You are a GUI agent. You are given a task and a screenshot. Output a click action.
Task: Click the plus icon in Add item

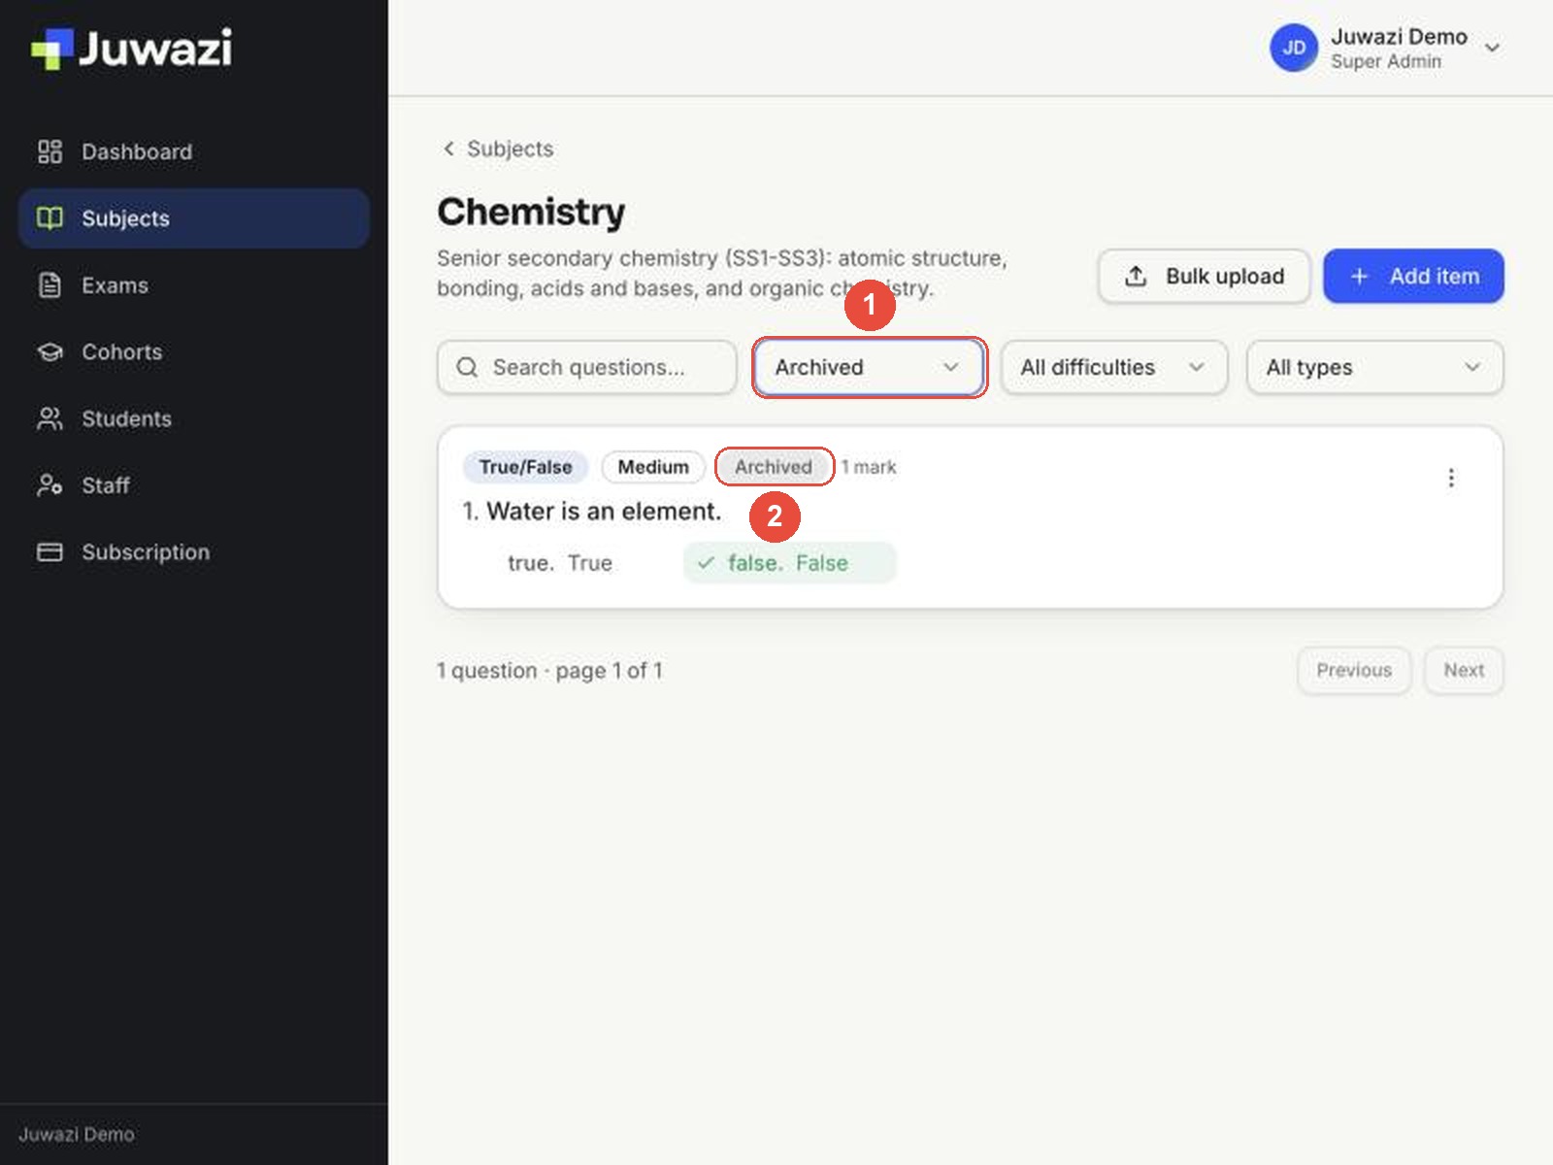pyautogui.click(x=1359, y=276)
